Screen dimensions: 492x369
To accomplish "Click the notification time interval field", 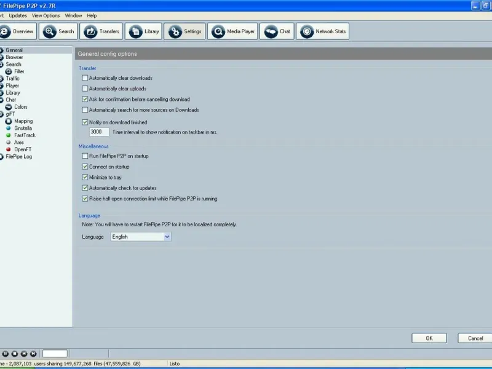I will (x=99, y=132).
